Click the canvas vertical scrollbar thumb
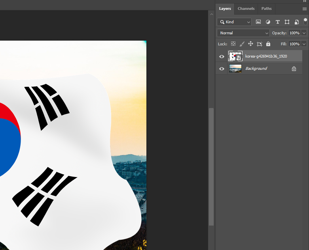The image size is (309, 250). pos(211,166)
